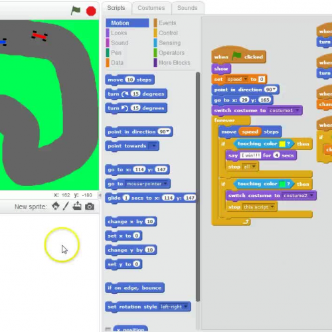
Task: Open stop all dropdown
Action: click(x=254, y=167)
